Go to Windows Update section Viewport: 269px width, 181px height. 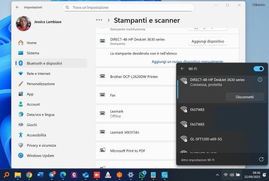tap(40, 155)
